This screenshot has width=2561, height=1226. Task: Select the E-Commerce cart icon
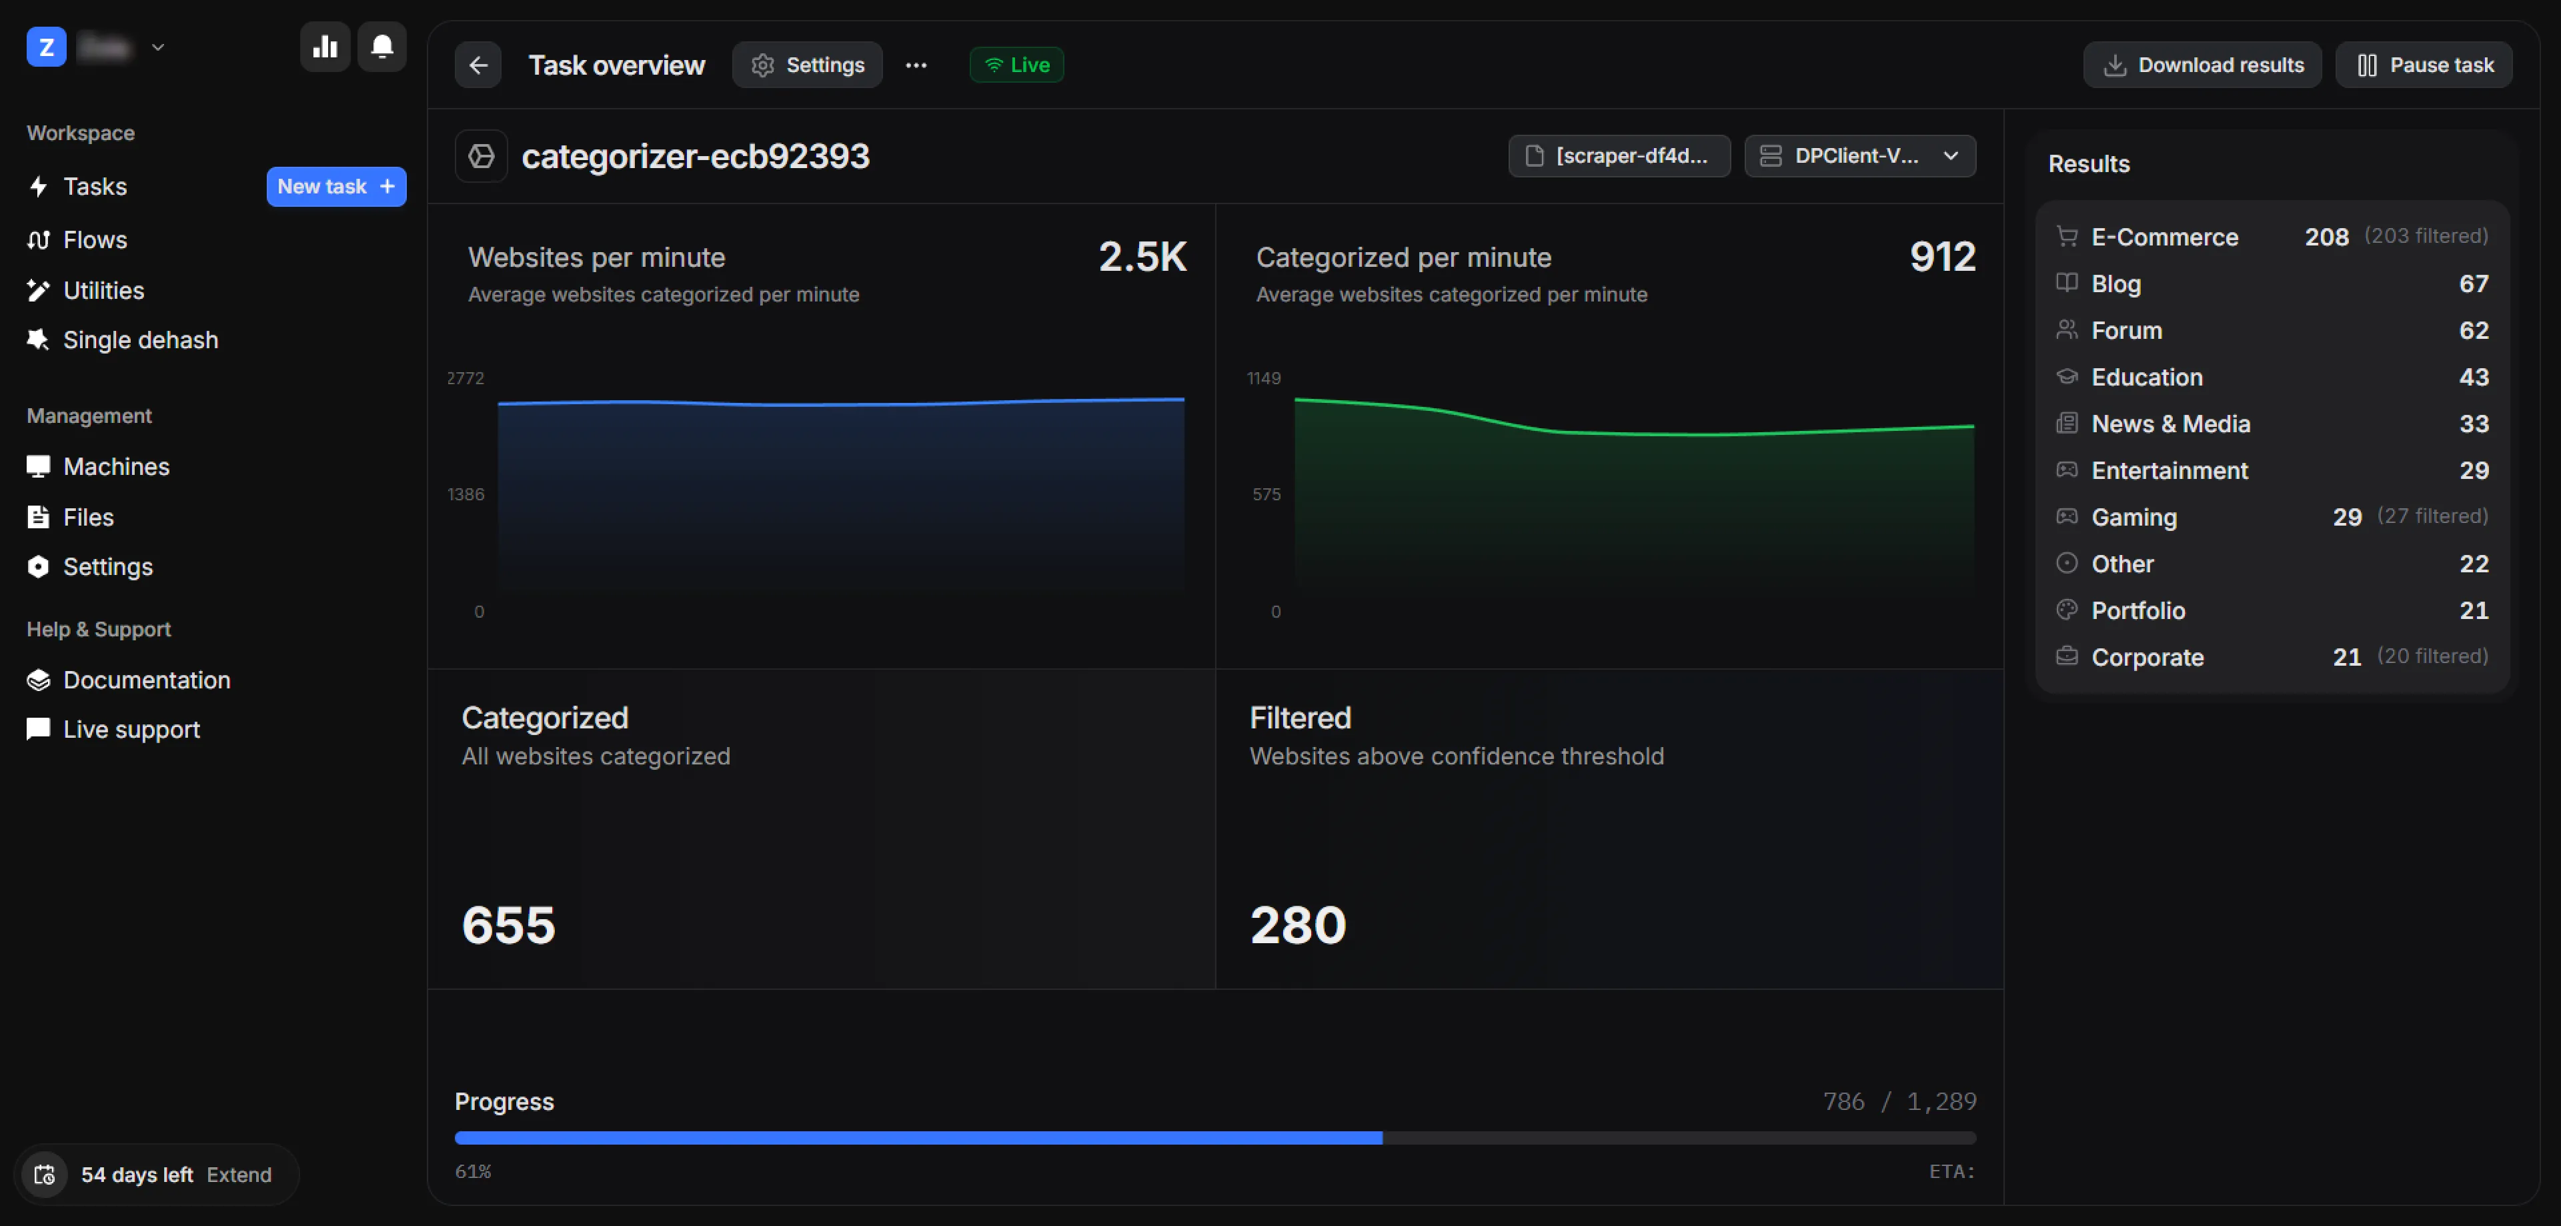pos(2067,237)
